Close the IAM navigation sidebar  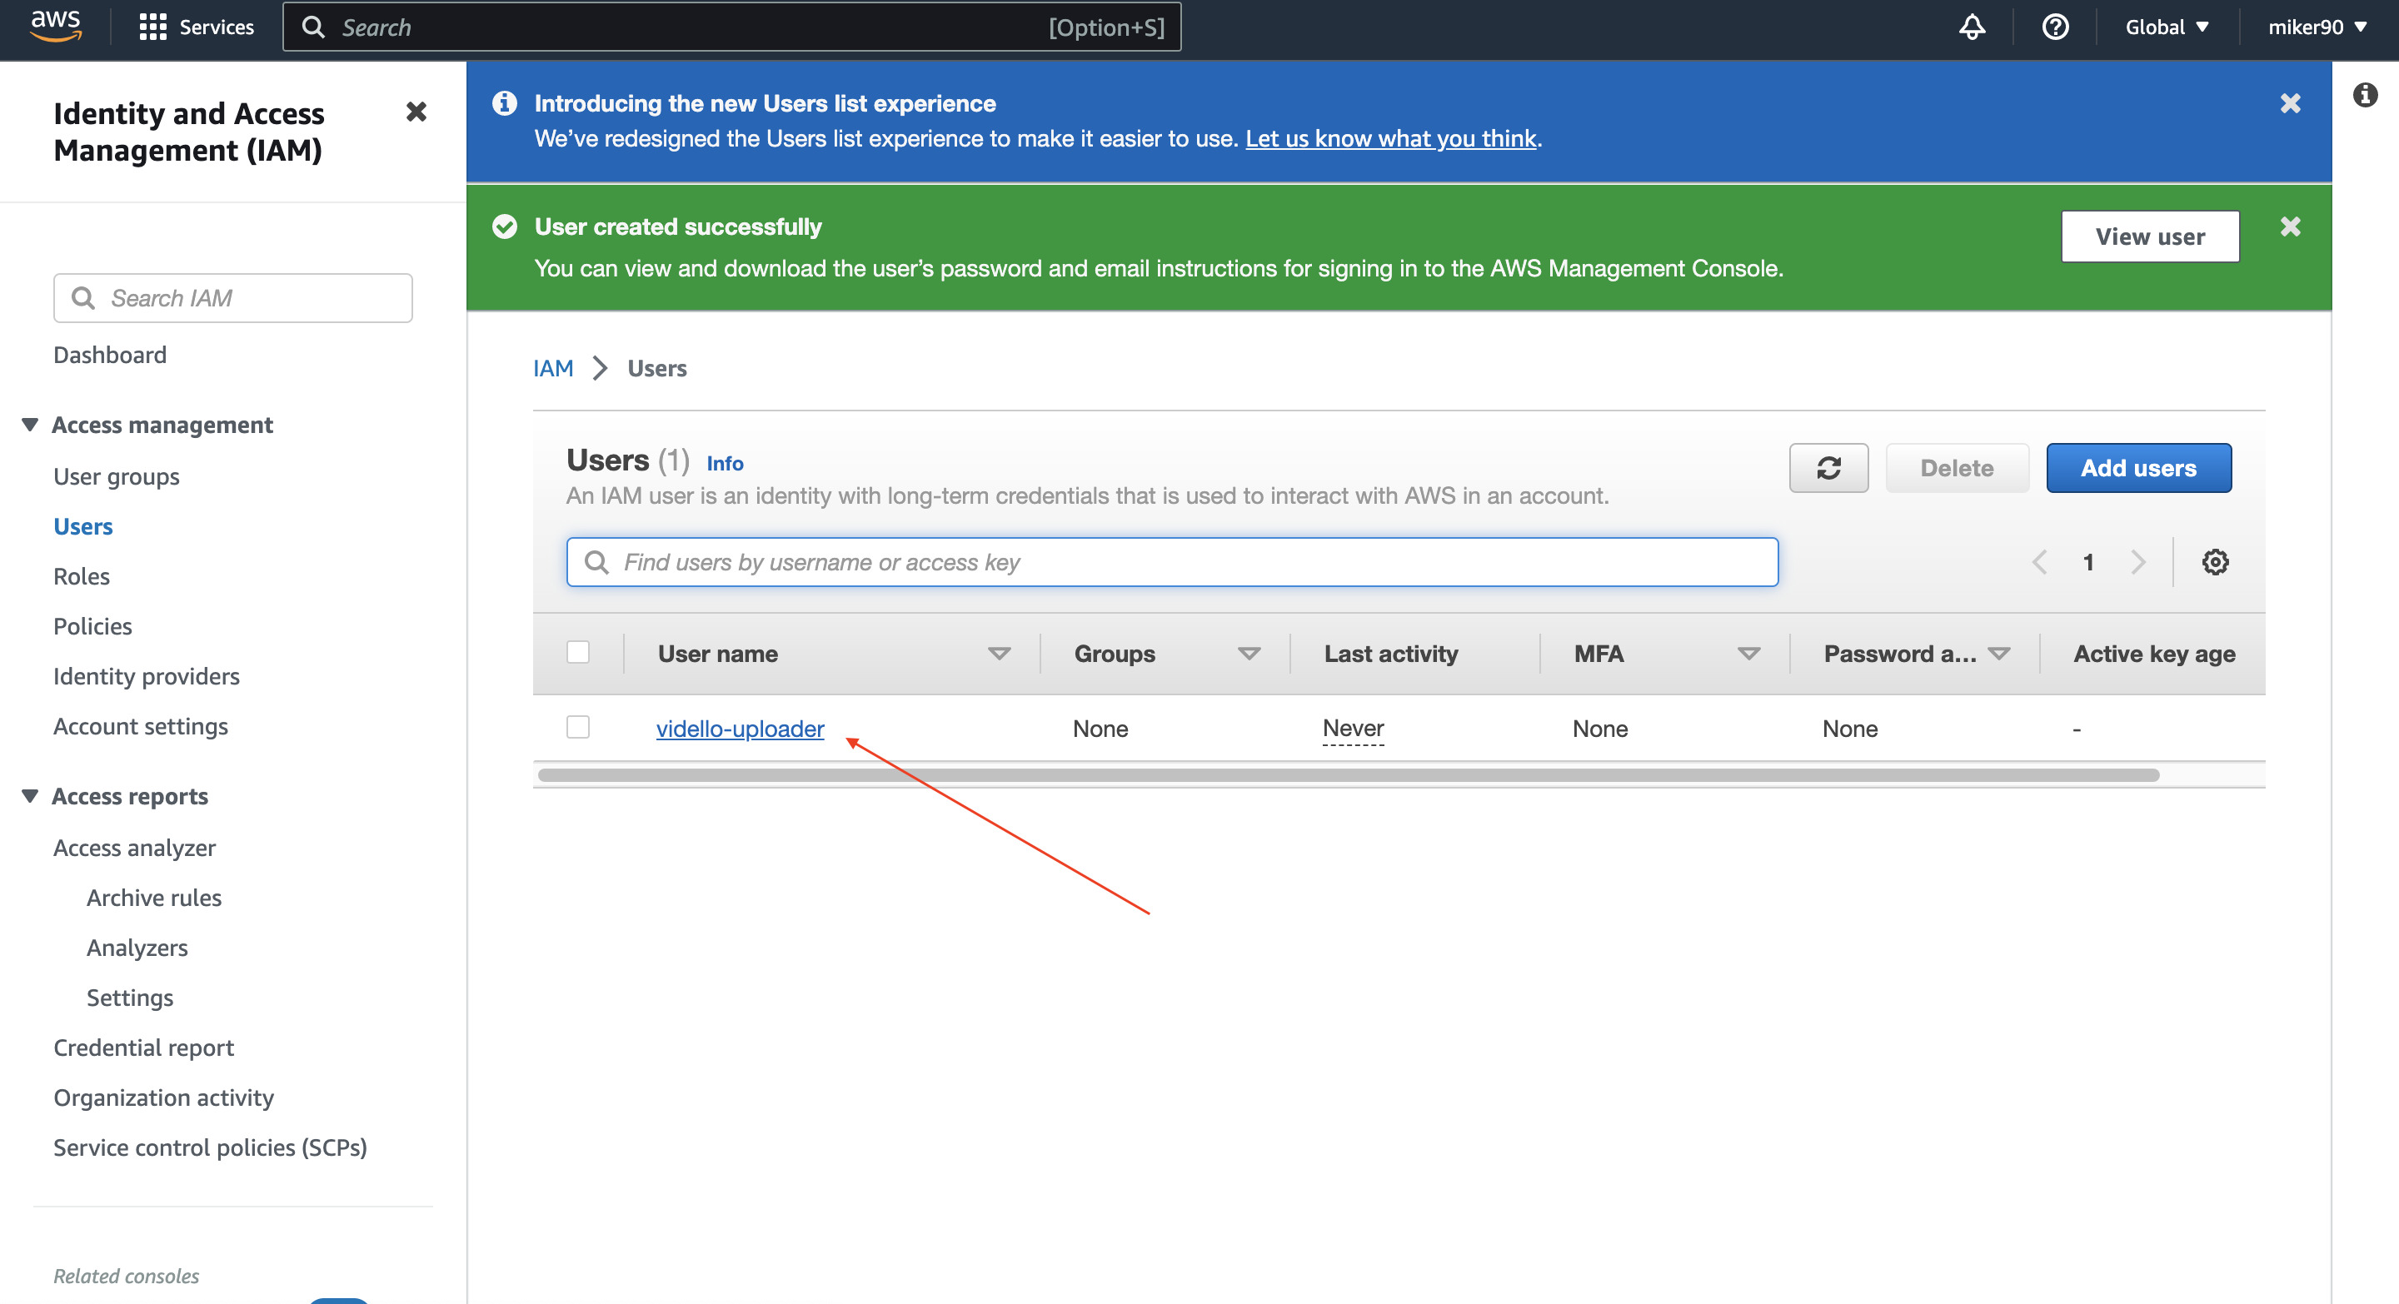pyautogui.click(x=416, y=112)
